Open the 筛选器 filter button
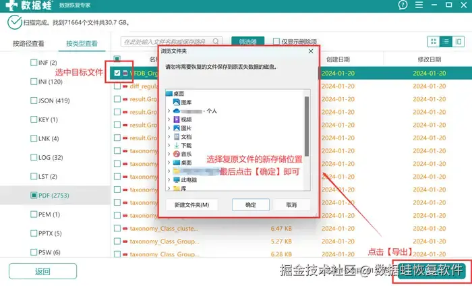The height and width of the screenshot is (286, 472). pyautogui.click(x=247, y=42)
